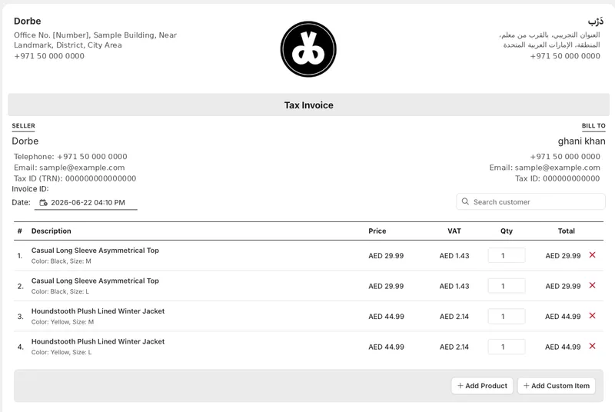This screenshot has width=615, height=412.
Task: Select seller Email sample@example.com line
Action: [69, 168]
